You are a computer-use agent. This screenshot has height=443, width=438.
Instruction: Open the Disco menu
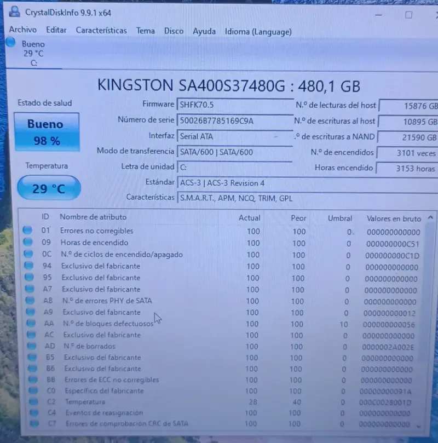pos(174,31)
